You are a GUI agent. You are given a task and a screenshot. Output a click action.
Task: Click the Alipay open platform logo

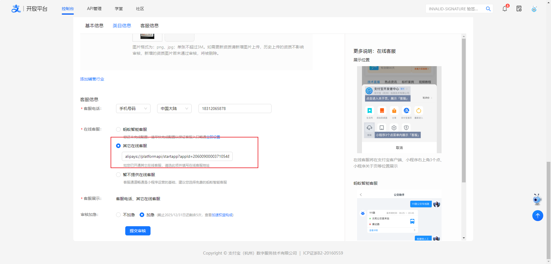click(29, 9)
